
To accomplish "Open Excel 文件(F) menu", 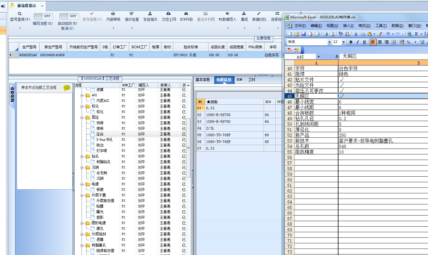I will pyautogui.click(x=300, y=26).
